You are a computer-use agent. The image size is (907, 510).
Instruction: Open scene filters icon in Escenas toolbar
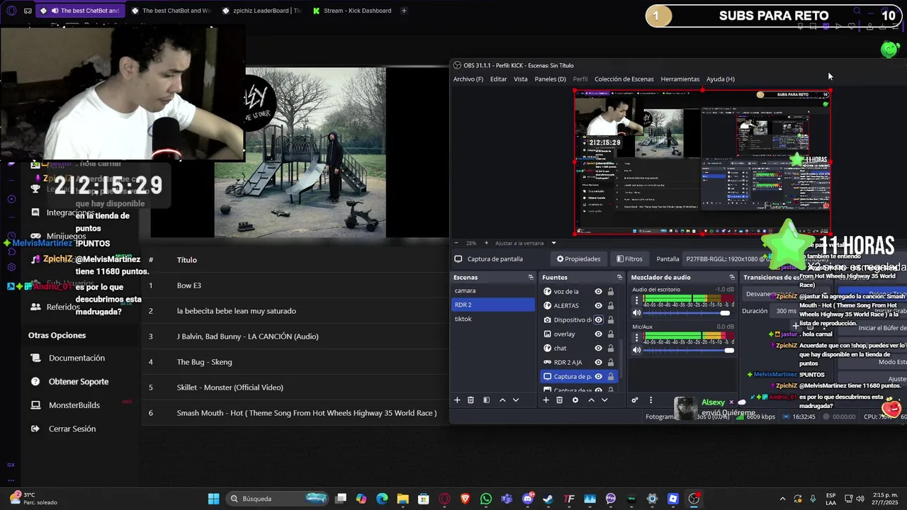(486, 400)
